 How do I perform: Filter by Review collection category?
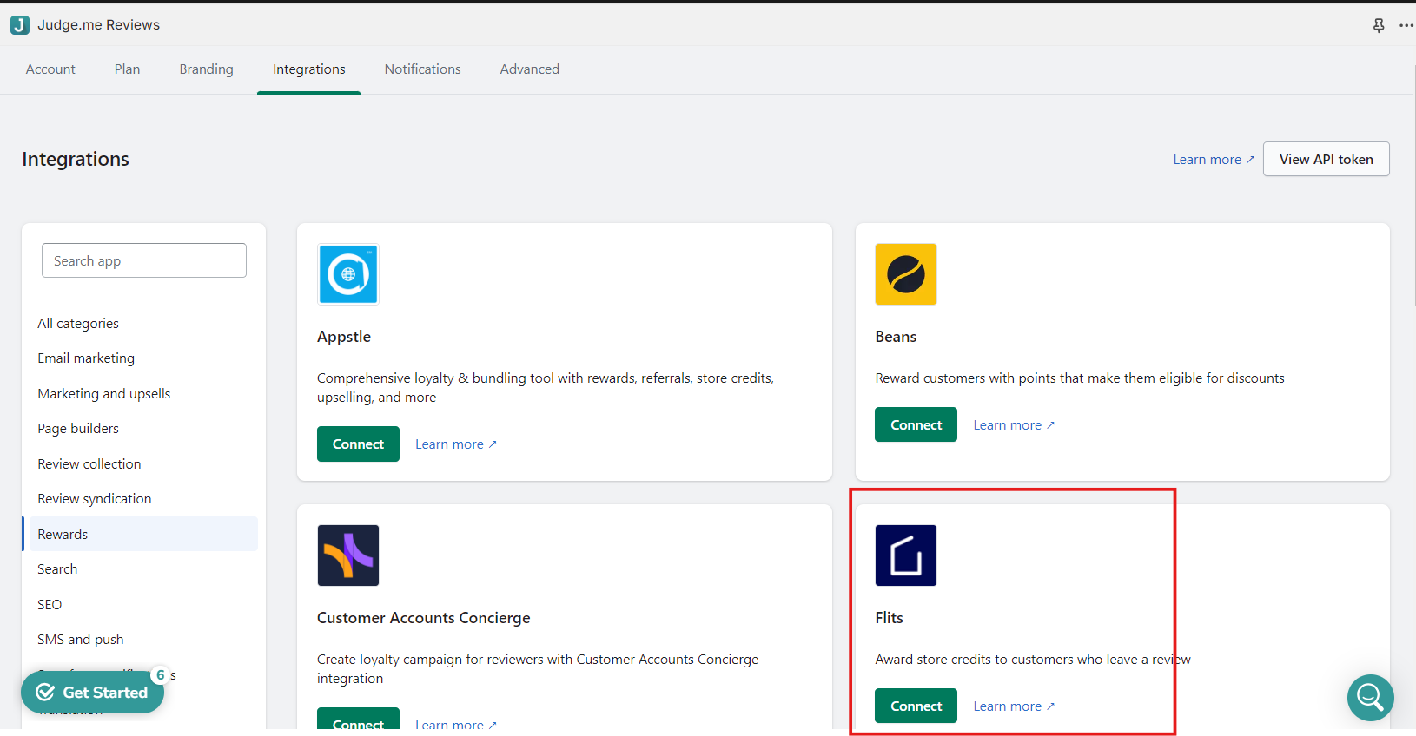coord(89,464)
